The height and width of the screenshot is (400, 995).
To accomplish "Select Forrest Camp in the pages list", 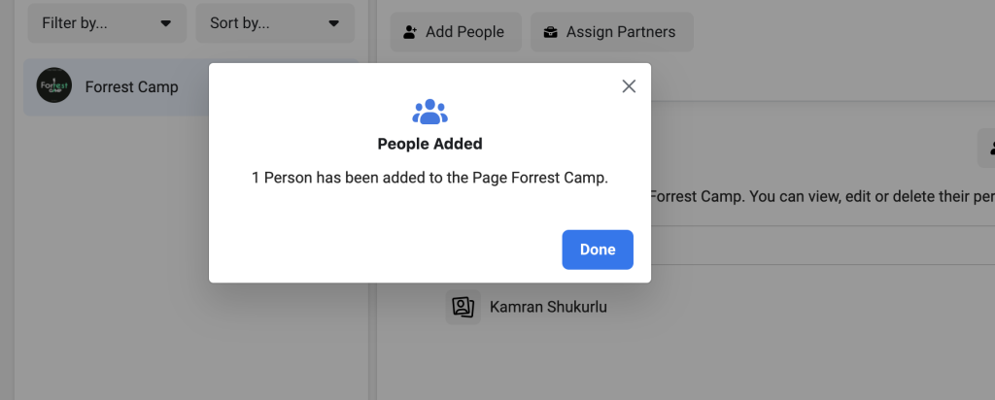I will click(x=131, y=86).
